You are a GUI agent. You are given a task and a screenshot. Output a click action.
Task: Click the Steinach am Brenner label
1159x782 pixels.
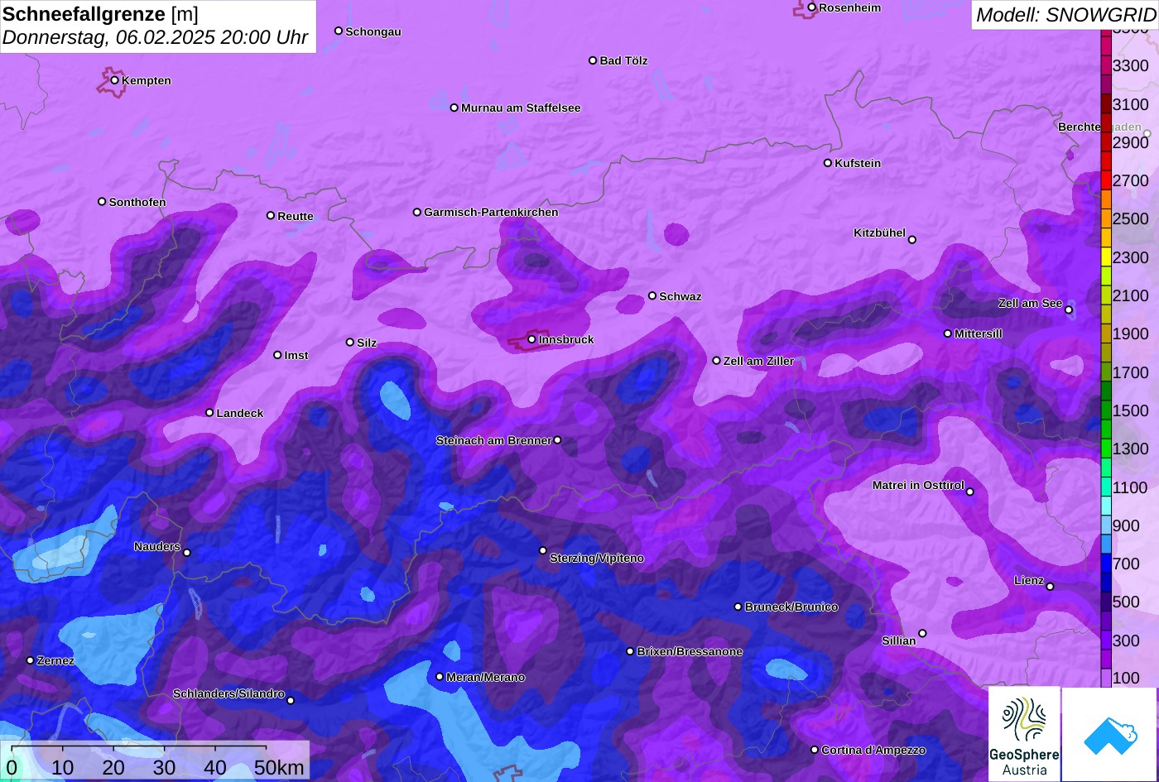pyautogui.click(x=493, y=440)
